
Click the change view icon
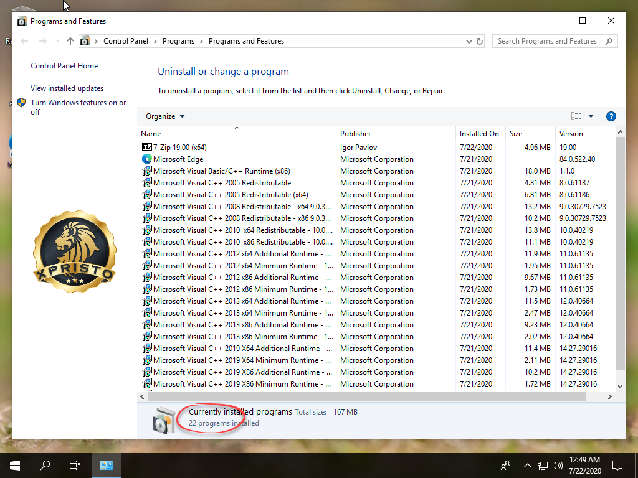576,116
